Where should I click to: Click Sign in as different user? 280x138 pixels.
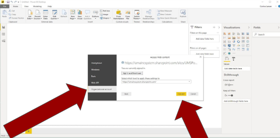(132, 73)
